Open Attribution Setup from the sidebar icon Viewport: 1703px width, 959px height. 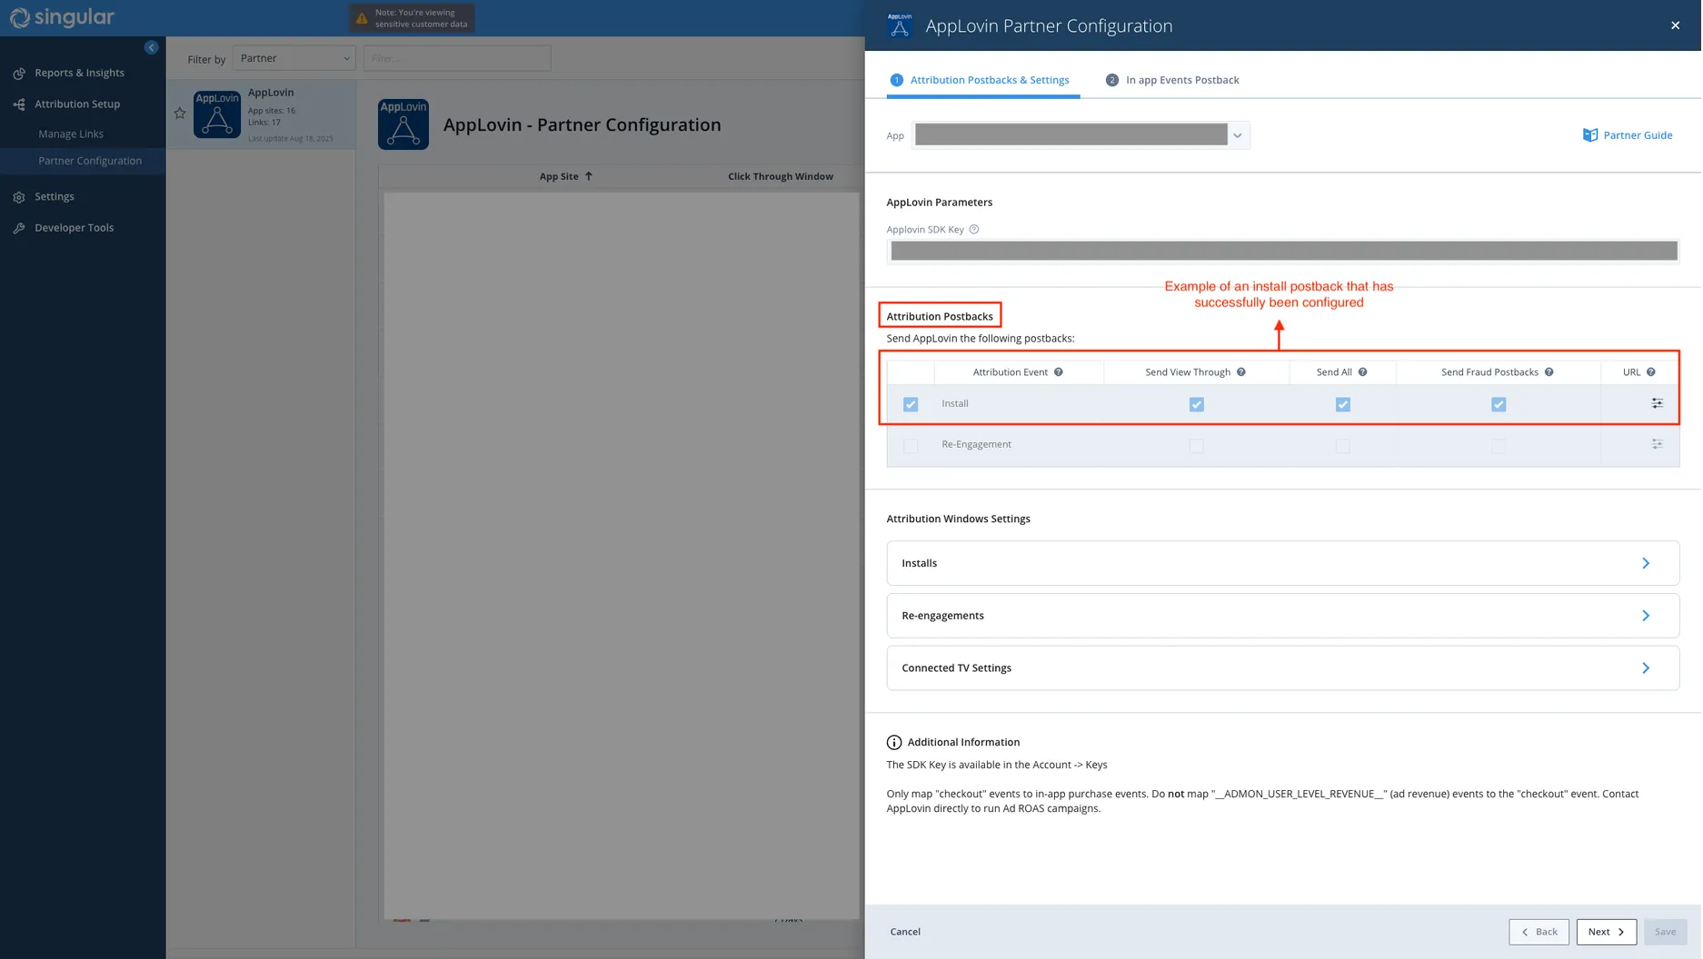(x=19, y=104)
